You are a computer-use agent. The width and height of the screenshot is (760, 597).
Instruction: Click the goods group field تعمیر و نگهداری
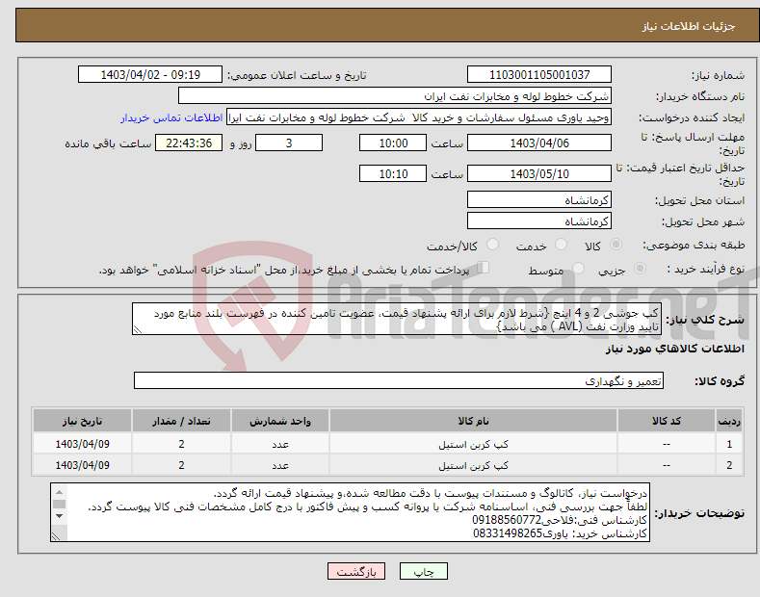[399, 381]
